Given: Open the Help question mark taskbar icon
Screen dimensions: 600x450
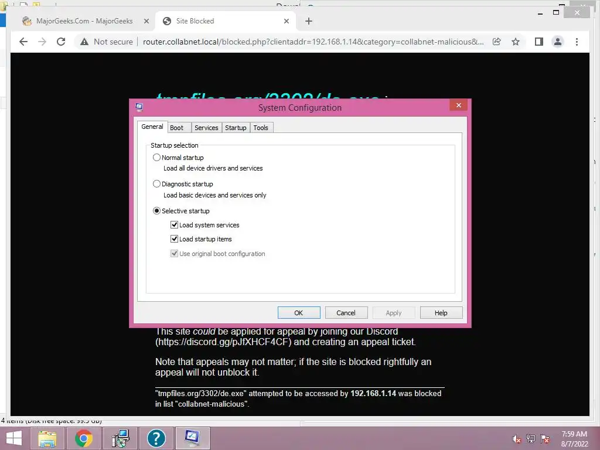Looking at the screenshot, I should tap(156, 438).
